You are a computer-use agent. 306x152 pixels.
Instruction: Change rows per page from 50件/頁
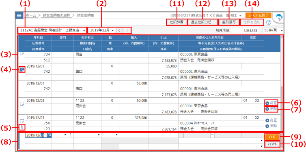point(273,30)
